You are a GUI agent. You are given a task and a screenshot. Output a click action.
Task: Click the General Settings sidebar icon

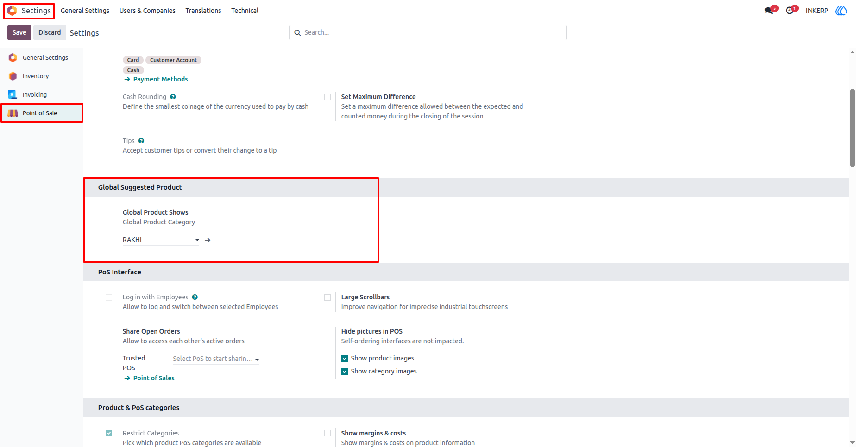pyautogui.click(x=13, y=58)
